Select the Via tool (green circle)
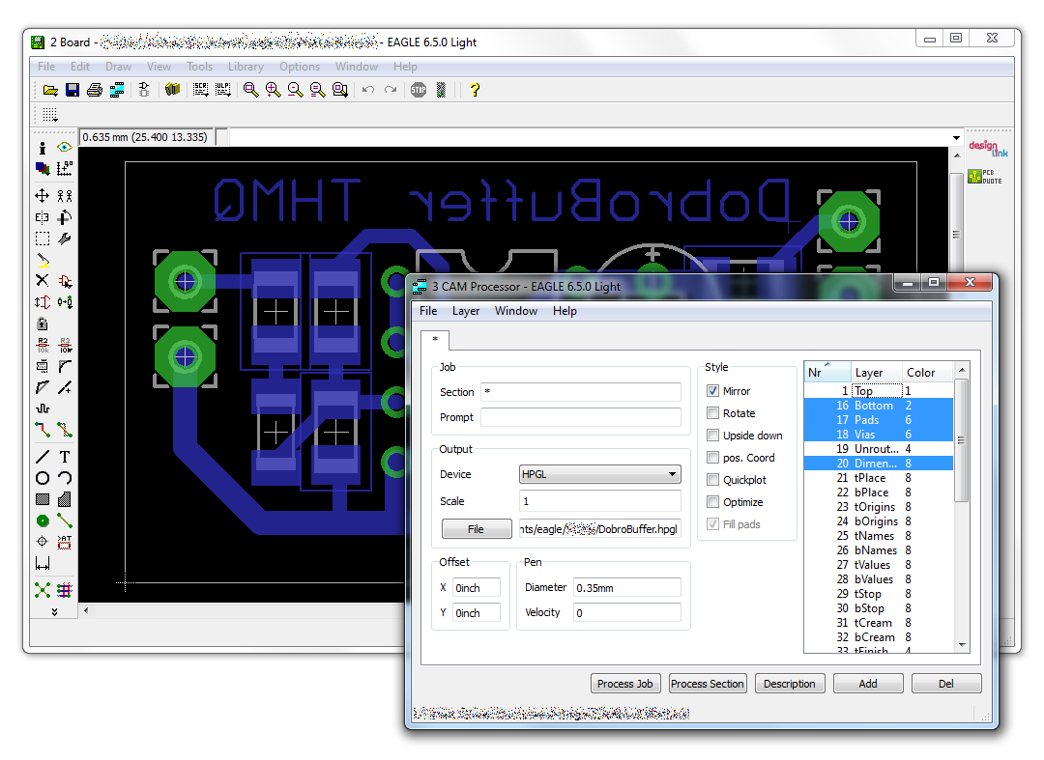 tap(43, 521)
